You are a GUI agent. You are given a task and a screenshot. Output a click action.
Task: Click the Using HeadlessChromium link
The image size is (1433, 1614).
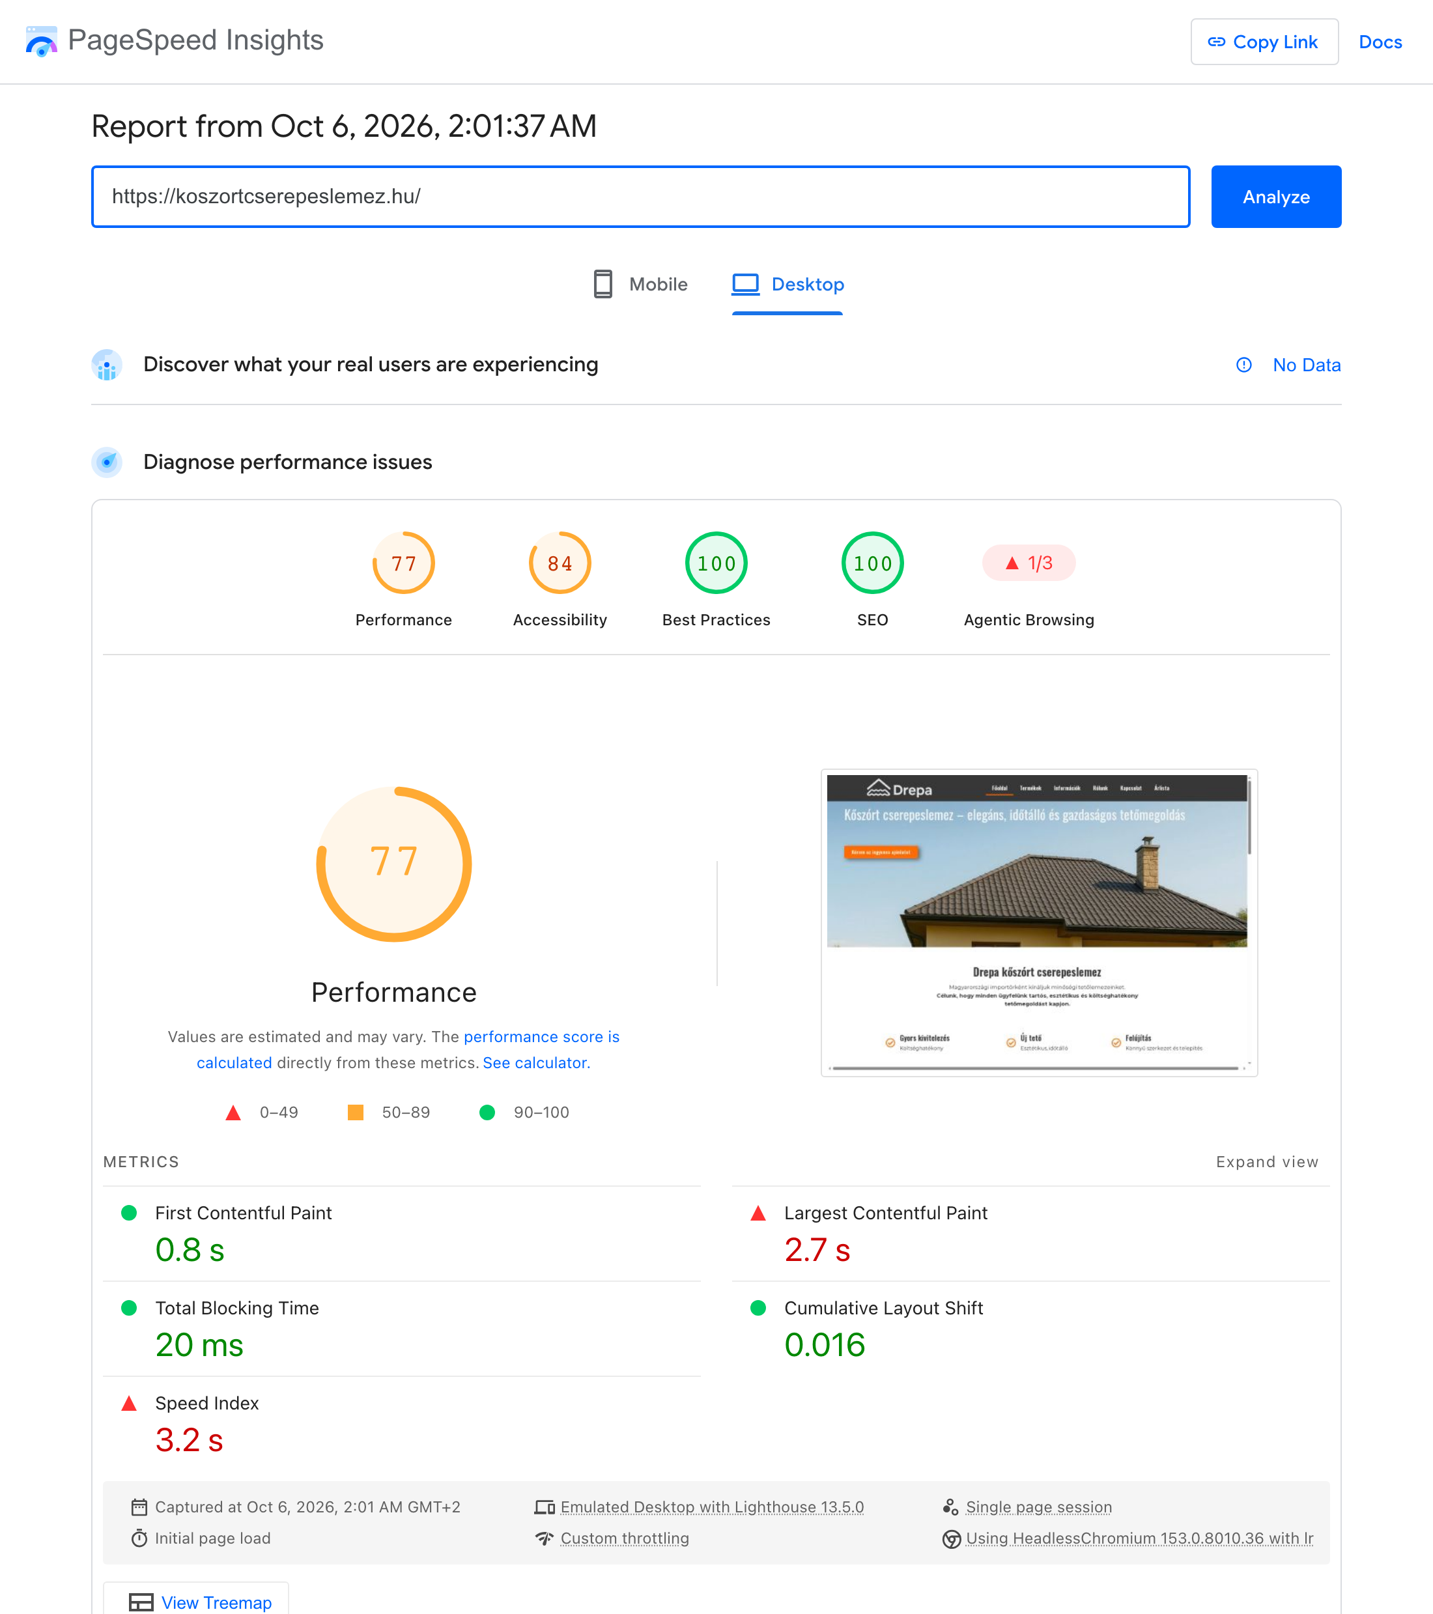point(1139,1538)
